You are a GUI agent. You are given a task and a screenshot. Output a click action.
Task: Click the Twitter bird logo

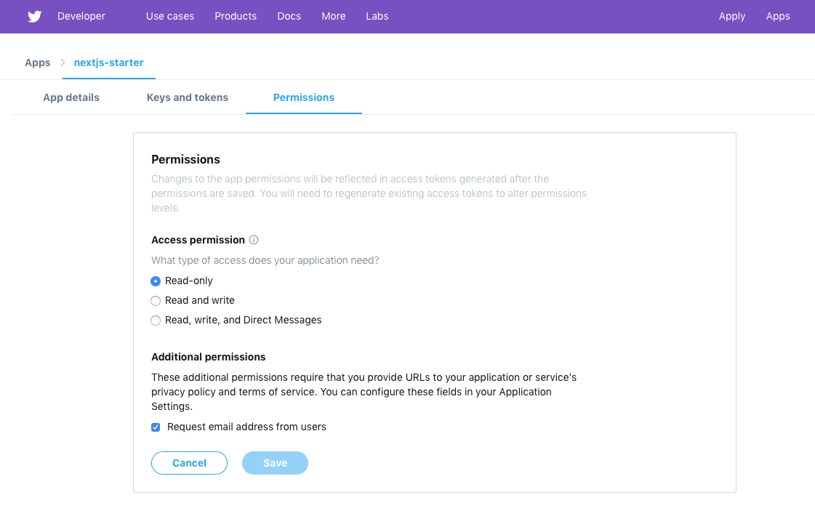click(33, 16)
